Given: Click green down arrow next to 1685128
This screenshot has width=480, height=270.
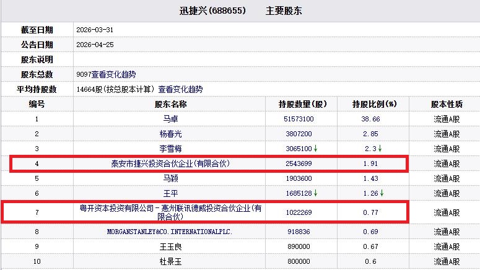Looking at the screenshot, I should coord(315,193).
